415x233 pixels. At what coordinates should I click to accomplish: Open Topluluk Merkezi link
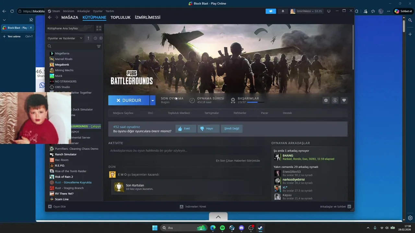coord(179,113)
